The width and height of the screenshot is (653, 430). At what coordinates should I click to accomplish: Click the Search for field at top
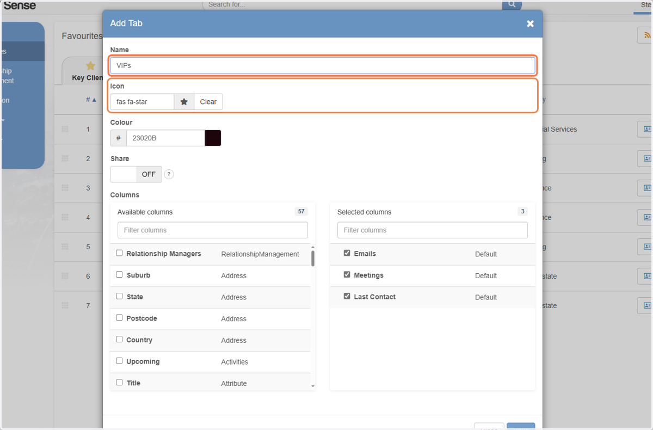point(352,4)
